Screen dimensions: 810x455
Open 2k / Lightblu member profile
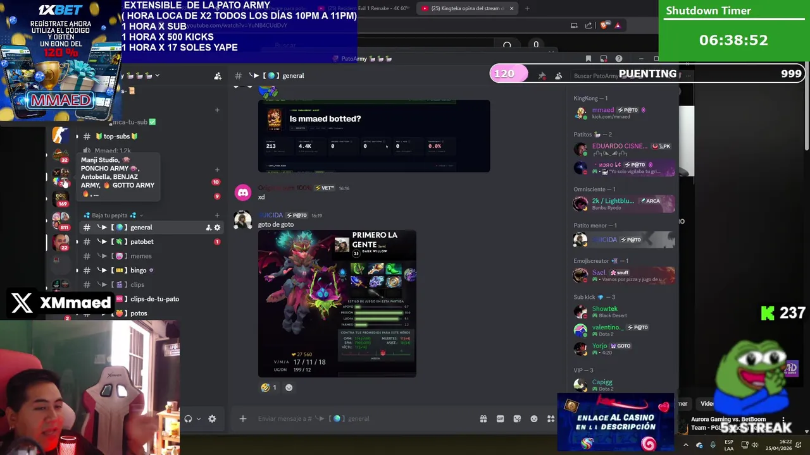click(x=623, y=203)
